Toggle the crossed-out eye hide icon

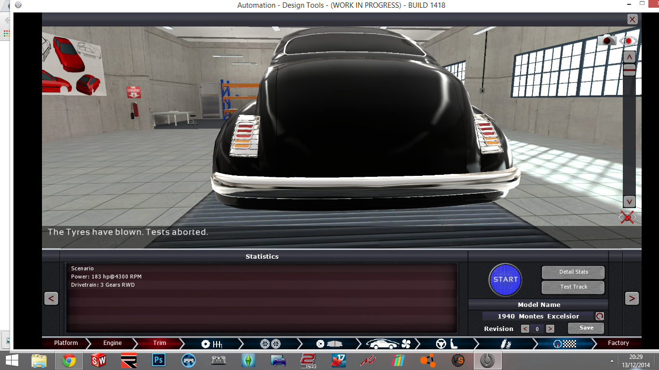[x=628, y=217]
